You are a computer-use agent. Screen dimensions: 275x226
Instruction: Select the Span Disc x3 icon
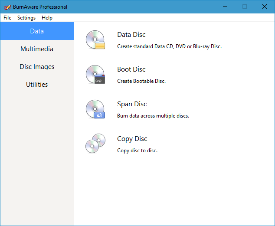click(95, 109)
